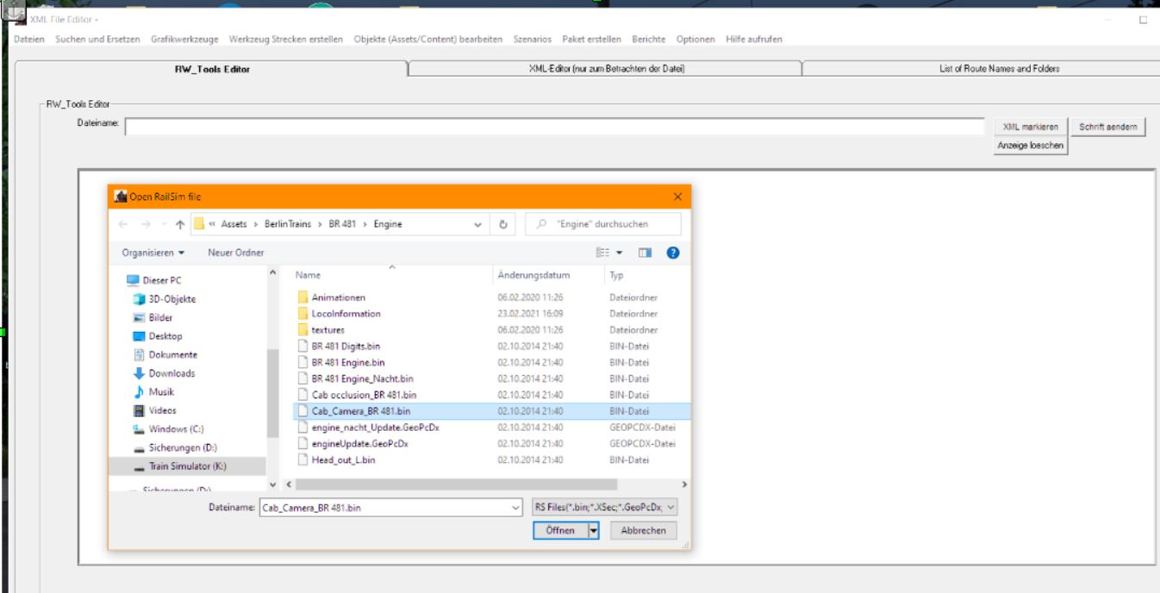Image resolution: width=1160 pixels, height=593 pixels.
Task: Click the back arrow in the dialog
Action: coord(122,224)
